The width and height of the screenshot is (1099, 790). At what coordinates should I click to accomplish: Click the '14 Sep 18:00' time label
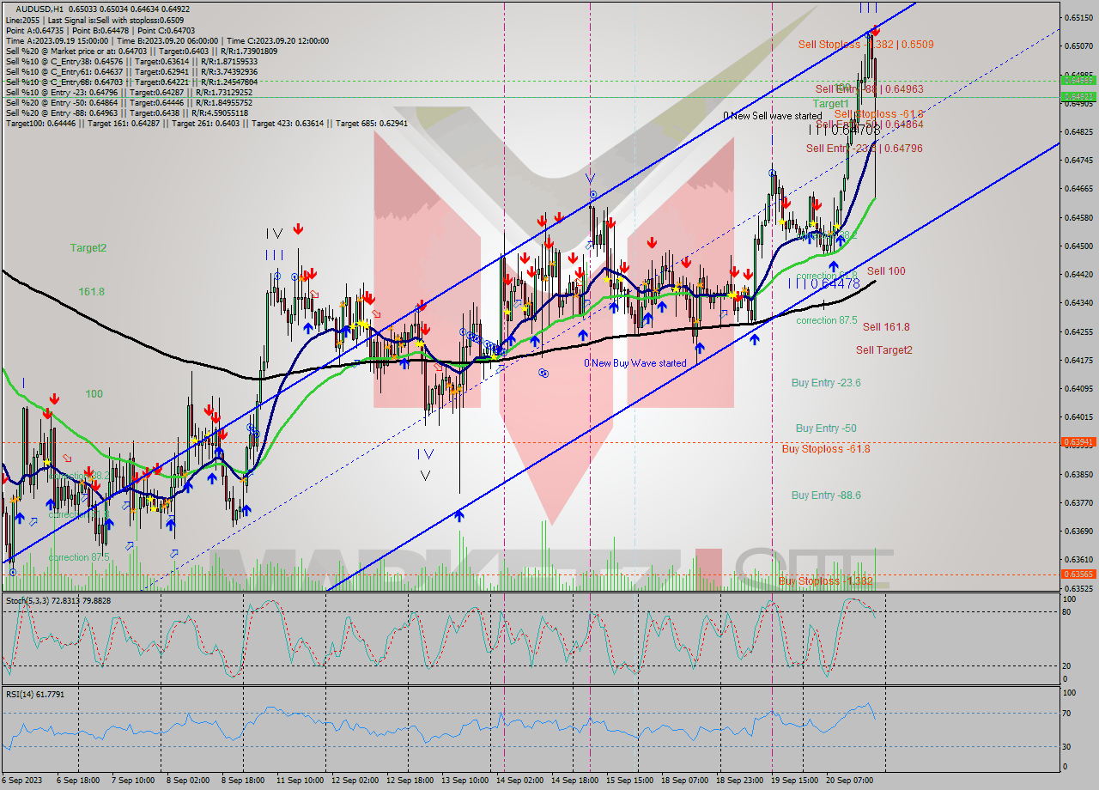[574, 781]
